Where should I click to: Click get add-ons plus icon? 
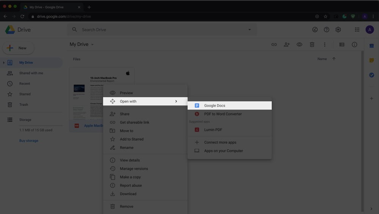(x=371, y=98)
